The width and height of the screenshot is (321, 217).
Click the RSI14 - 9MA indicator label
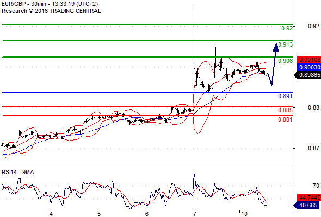pos(18,173)
